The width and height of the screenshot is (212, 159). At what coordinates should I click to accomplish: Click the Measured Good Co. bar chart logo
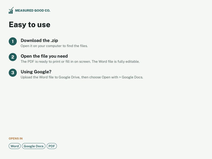click(11, 10)
